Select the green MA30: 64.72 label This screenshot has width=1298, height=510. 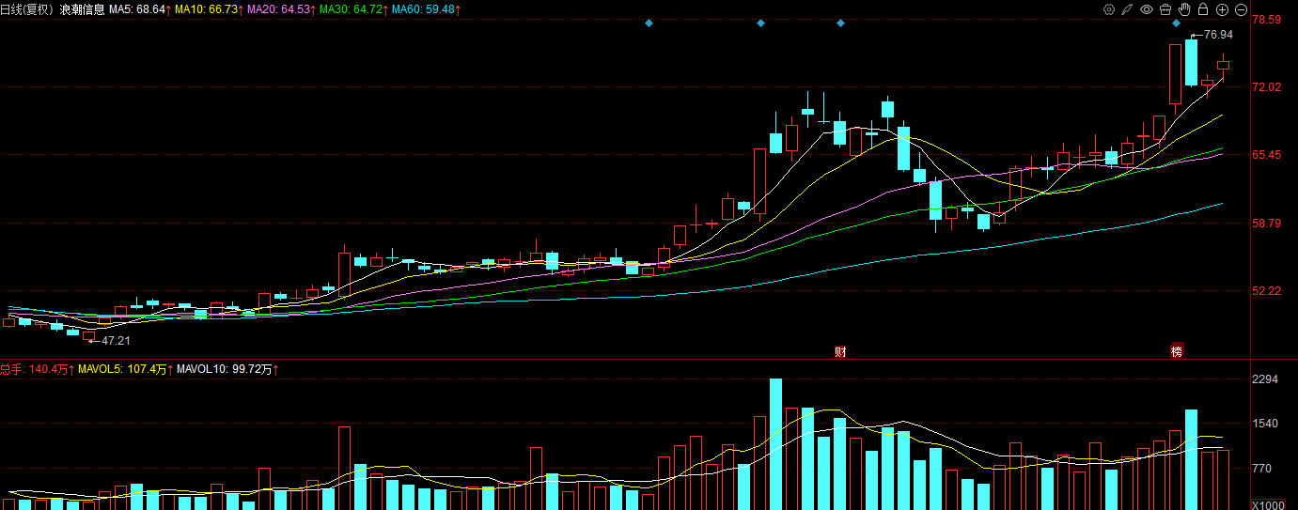[353, 8]
